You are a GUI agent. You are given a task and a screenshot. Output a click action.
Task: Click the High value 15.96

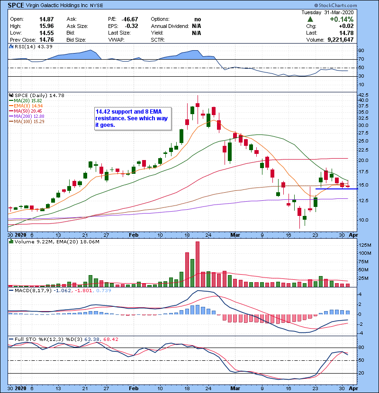coord(46,26)
